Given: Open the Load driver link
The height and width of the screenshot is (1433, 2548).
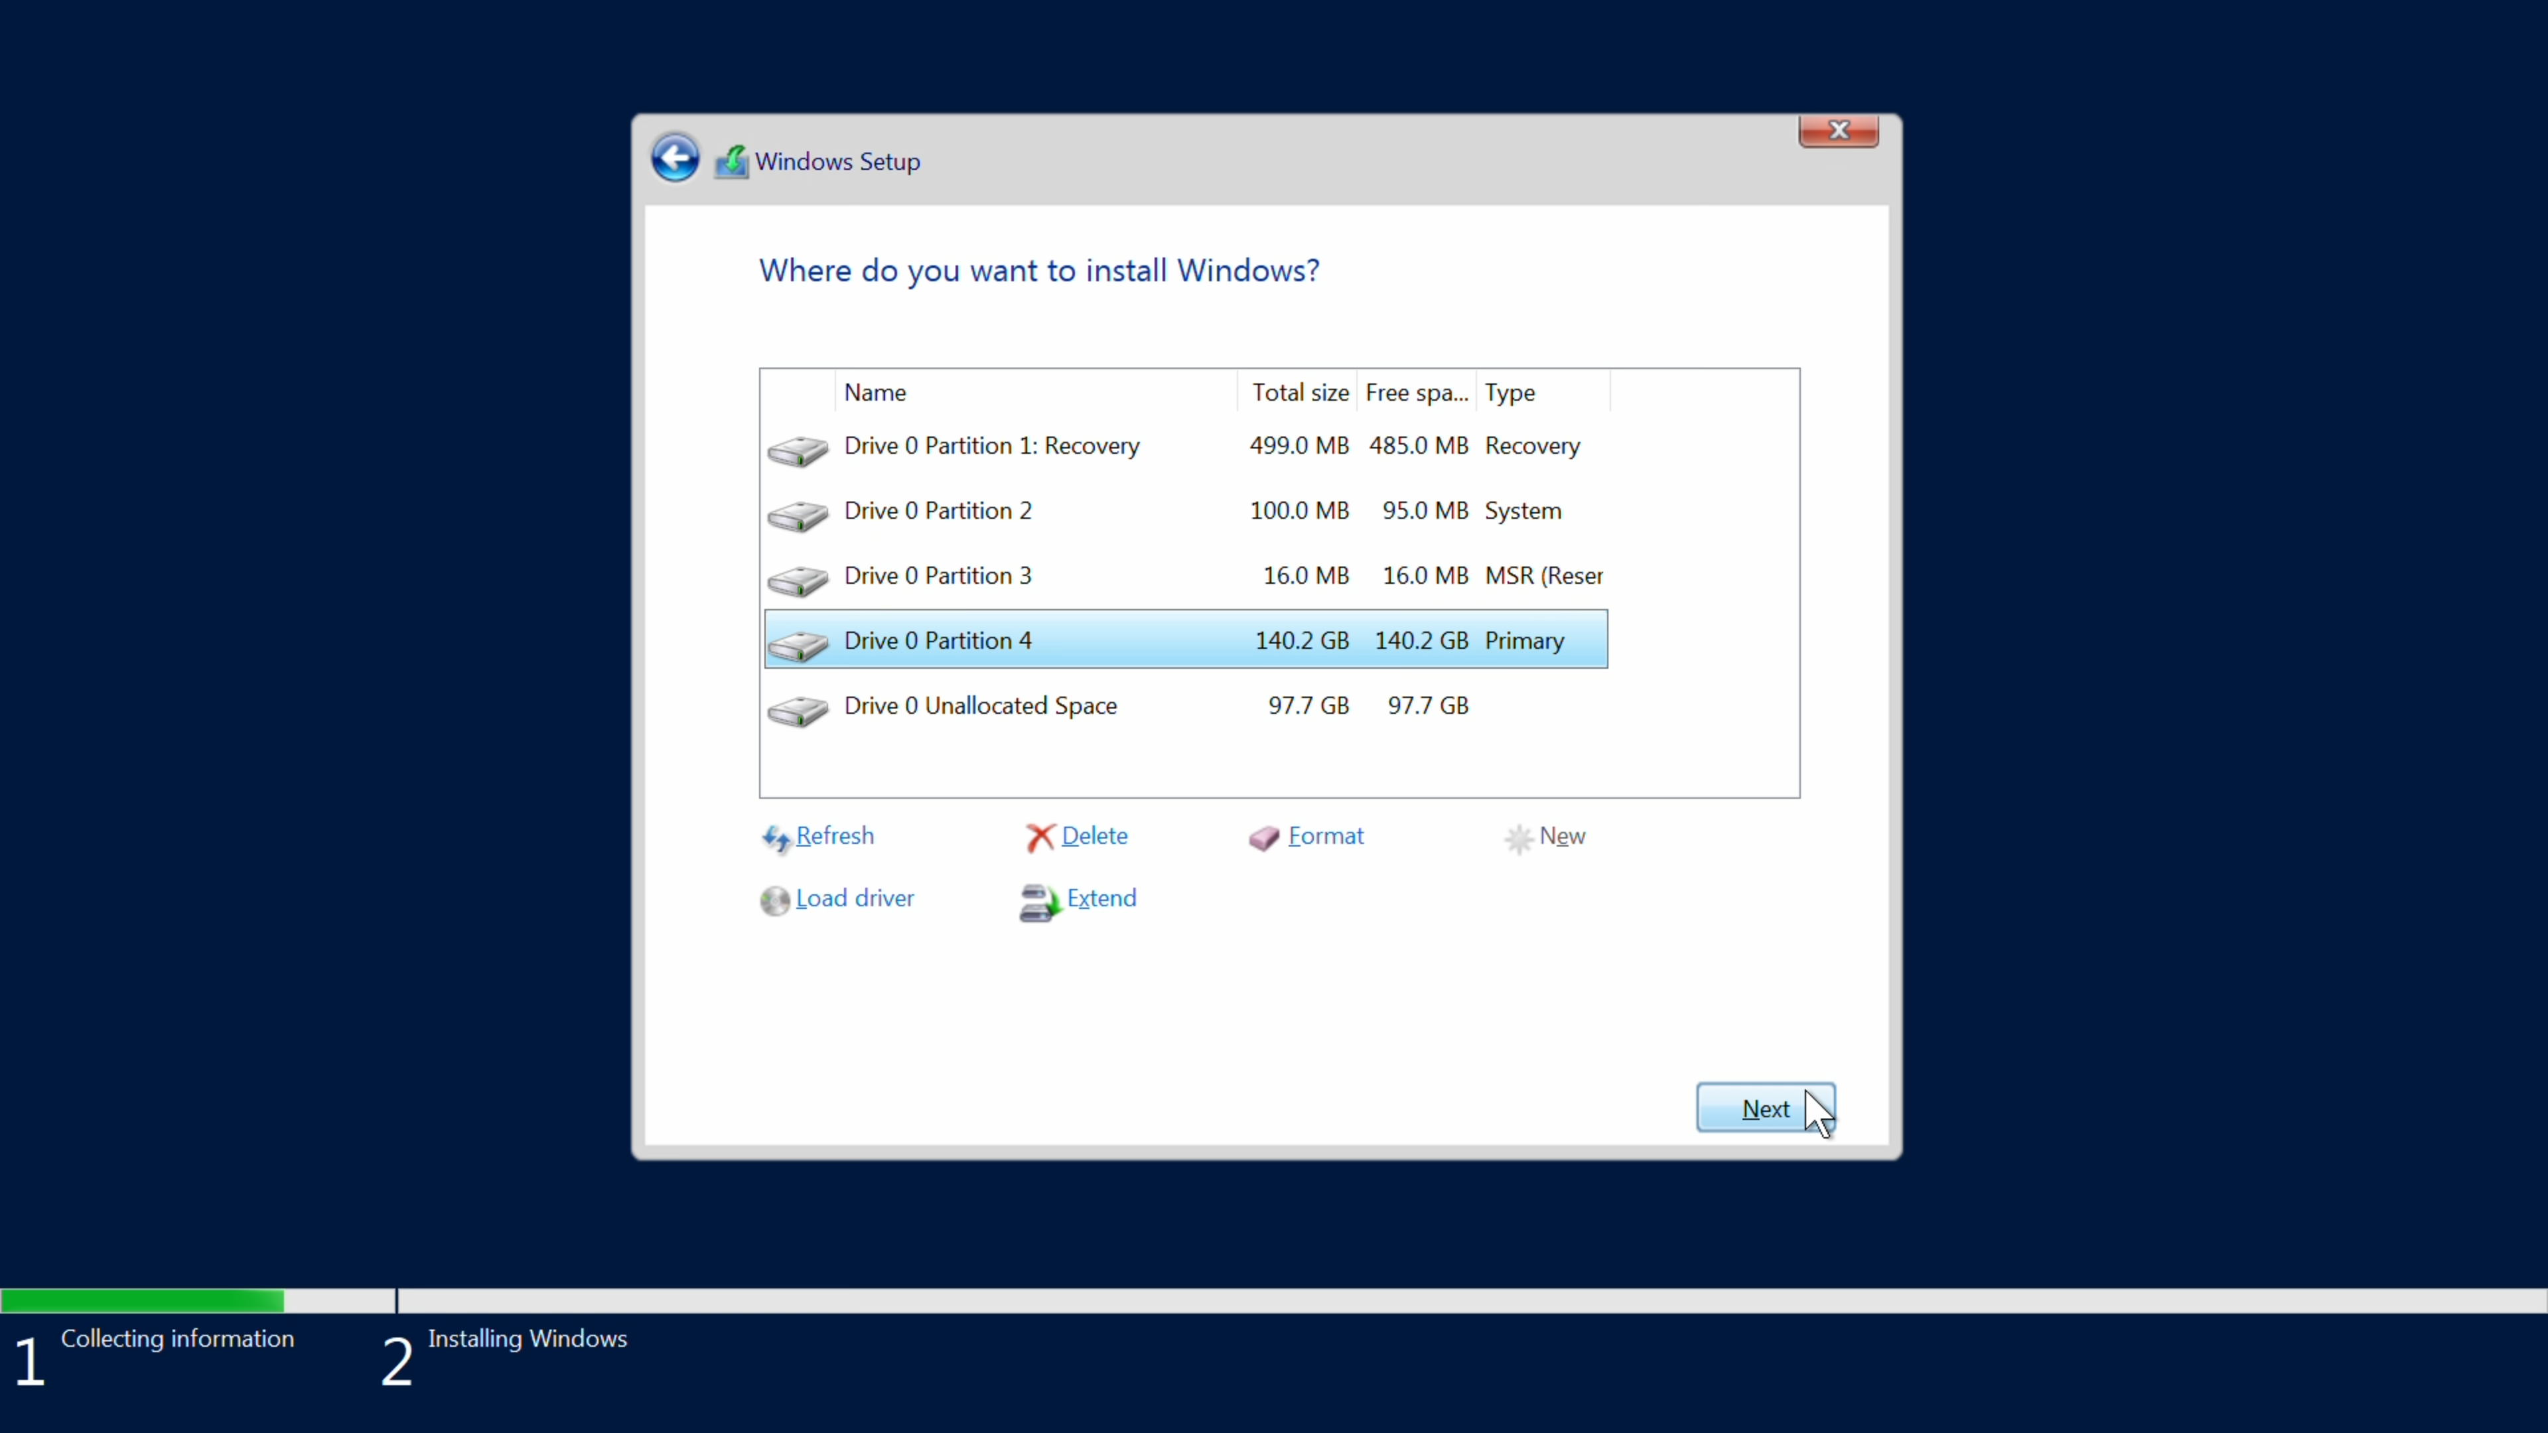Looking at the screenshot, I should (x=855, y=898).
